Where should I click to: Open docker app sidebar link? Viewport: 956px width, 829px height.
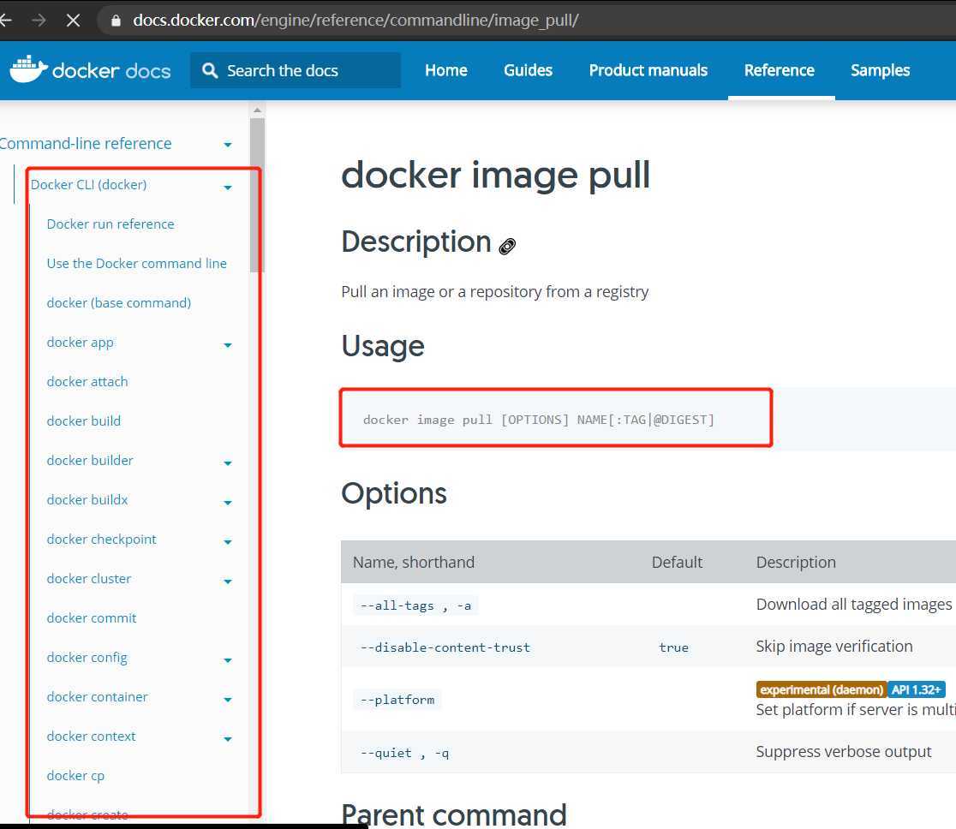pyautogui.click(x=80, y=343)
